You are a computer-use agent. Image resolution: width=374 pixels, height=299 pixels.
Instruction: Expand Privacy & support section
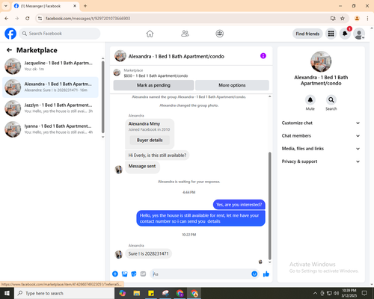click(x=321, y=161)
